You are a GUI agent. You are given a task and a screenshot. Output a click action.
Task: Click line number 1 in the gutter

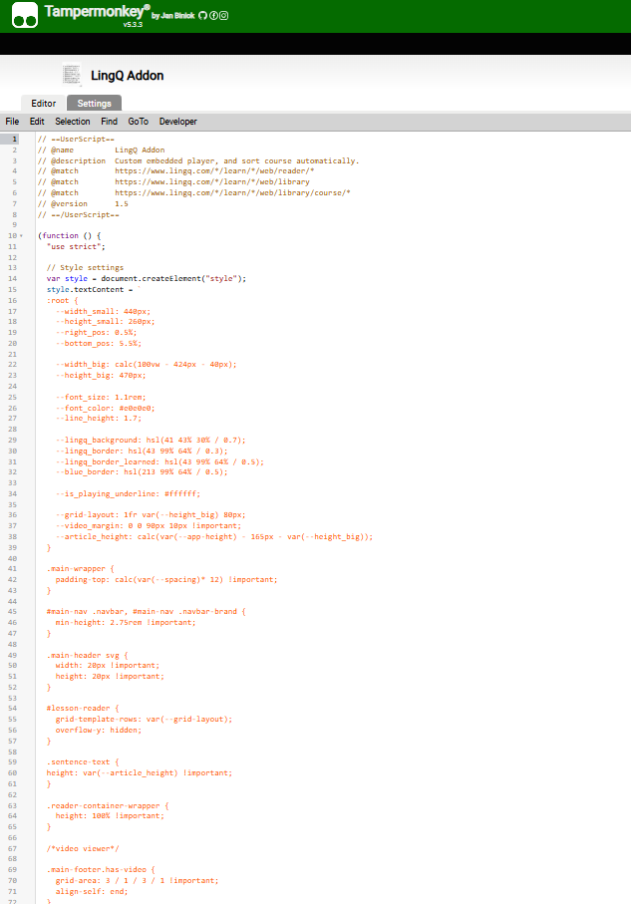coord(14,139)
